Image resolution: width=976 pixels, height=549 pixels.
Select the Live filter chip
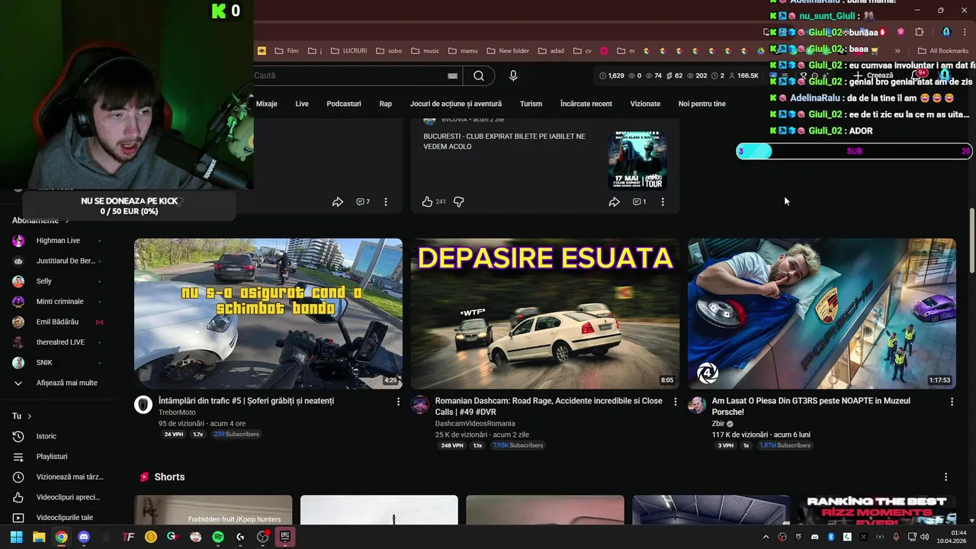point(302,104)
